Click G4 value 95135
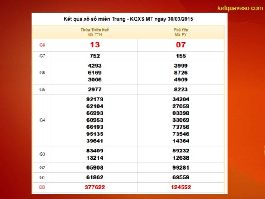This screenshot has height=199, width=265. point(95,134)
